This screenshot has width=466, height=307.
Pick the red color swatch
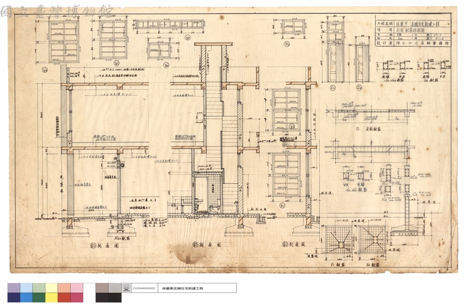(64, 297)
